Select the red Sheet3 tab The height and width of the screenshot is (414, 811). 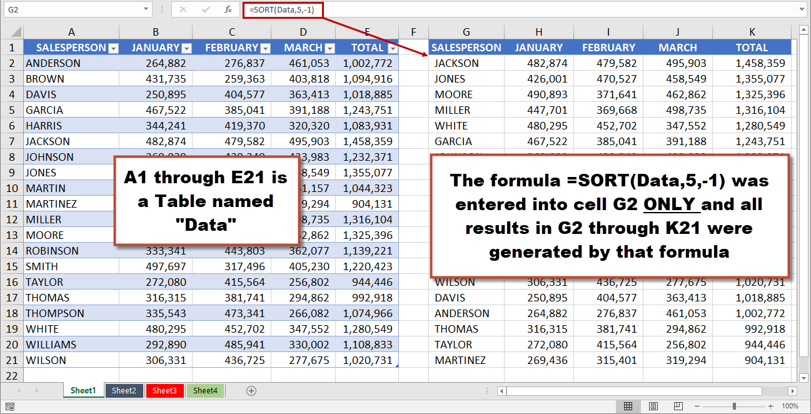coord(165,390)
